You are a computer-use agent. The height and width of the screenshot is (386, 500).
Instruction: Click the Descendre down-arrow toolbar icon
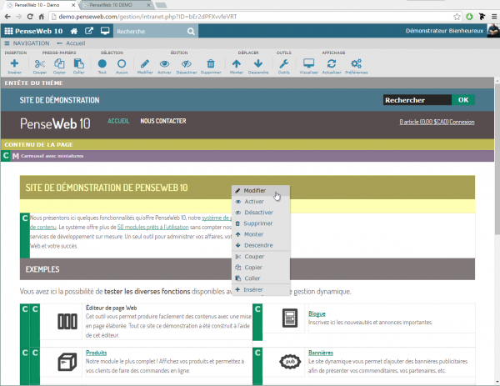point(258,63)
